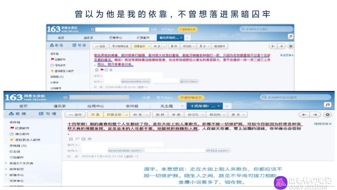Open 已发送 folder in lower window sidebar
The image size is (337, 190).
(14, 151)
